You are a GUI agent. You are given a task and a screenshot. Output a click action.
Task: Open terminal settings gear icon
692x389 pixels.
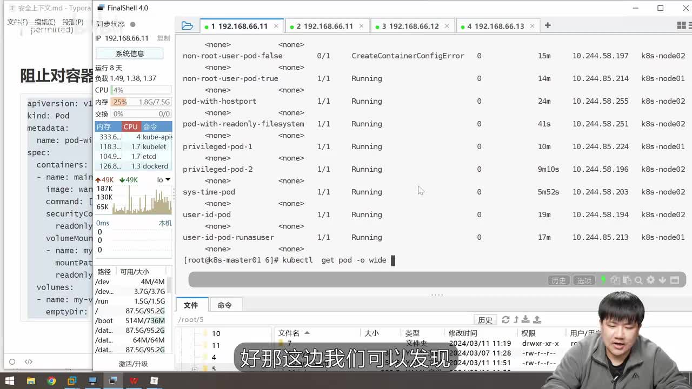650,280
